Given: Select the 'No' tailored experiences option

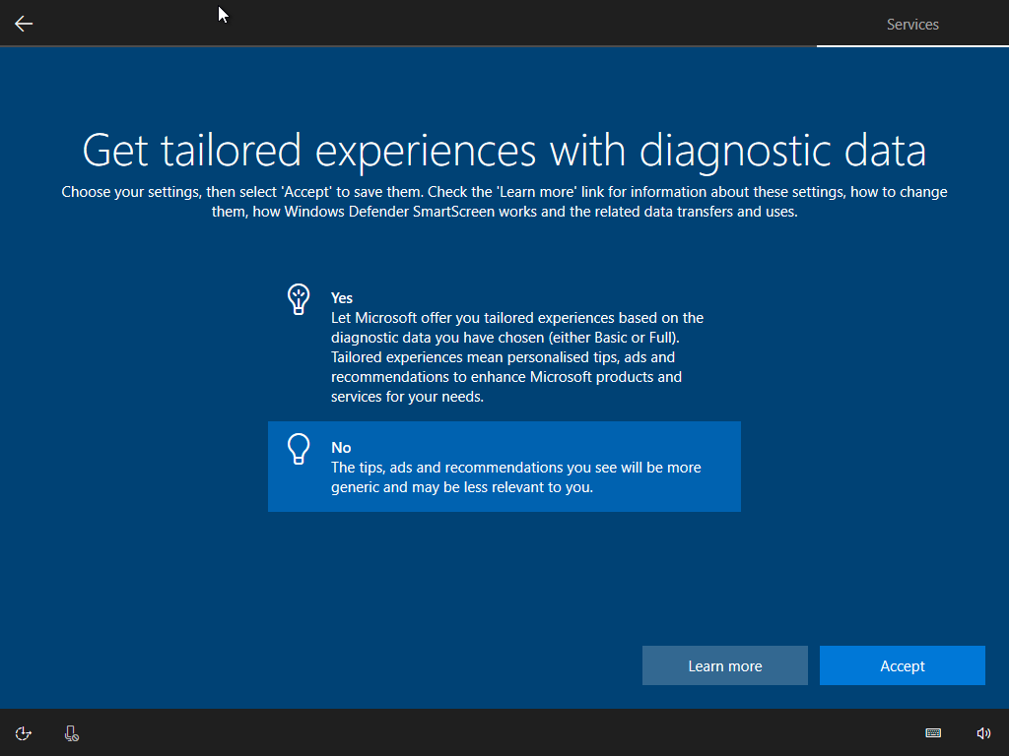Looking at the screenshot, I should [x=504, y=467].
